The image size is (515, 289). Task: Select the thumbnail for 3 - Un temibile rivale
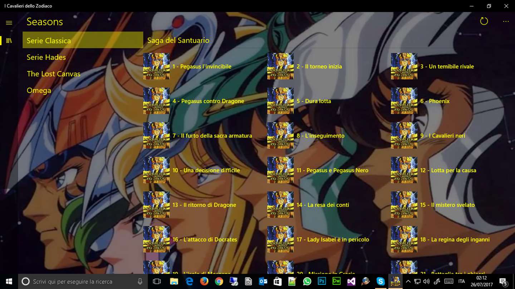point(404,66)
